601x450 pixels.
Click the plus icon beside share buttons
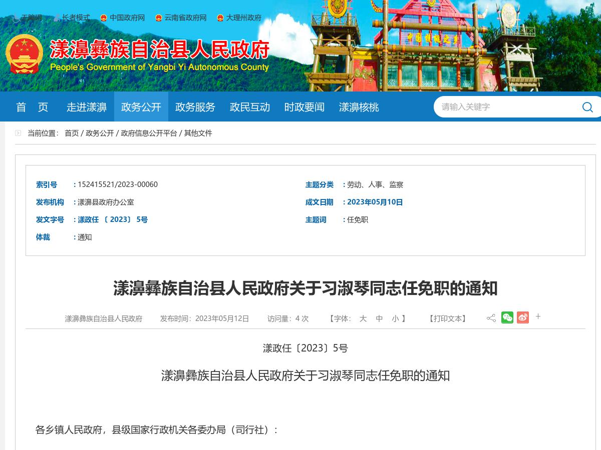[538, 317]
